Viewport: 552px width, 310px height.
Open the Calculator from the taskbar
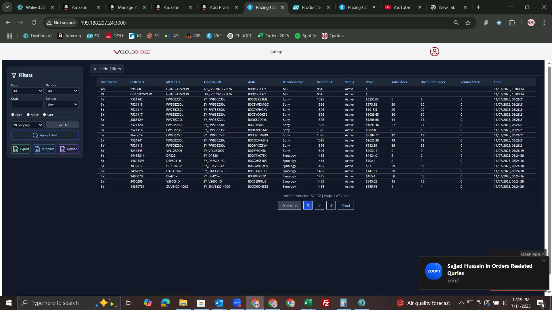[344, 303]
